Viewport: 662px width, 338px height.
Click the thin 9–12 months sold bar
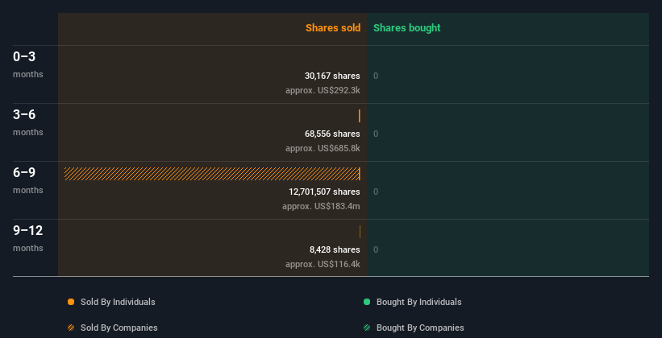360,232
